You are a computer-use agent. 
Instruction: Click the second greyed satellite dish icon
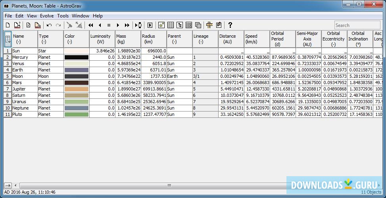[x=79, y=25]
